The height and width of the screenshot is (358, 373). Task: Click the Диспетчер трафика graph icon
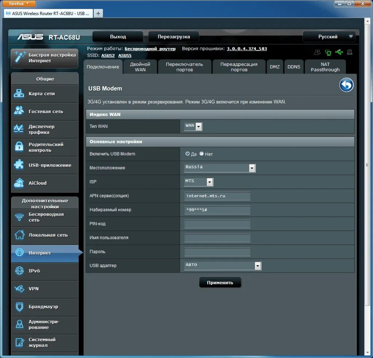click(x=19, y=129)
